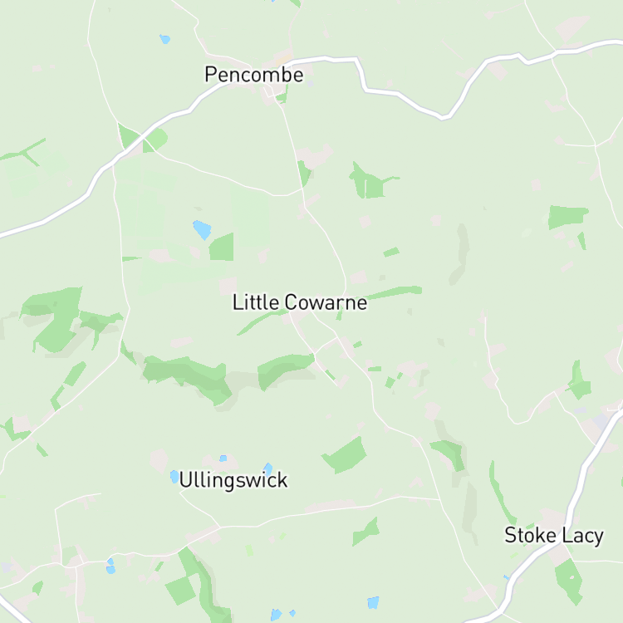This screenshot has height=623, width=623.
Task: Click the Stoke Lacy place label
Action: [554, 535]
